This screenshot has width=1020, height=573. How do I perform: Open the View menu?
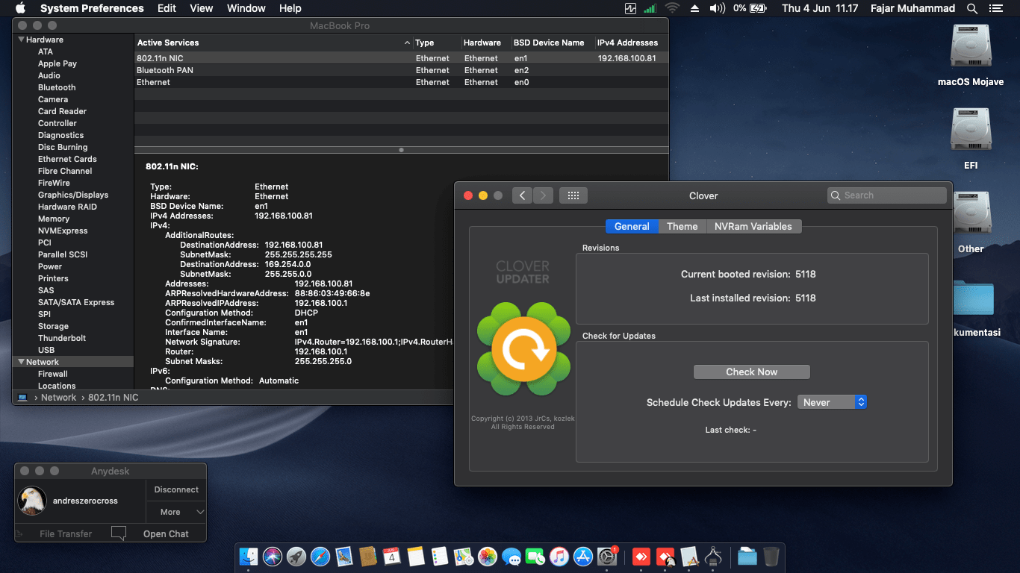pyautogui.click(x=202, y=8)
